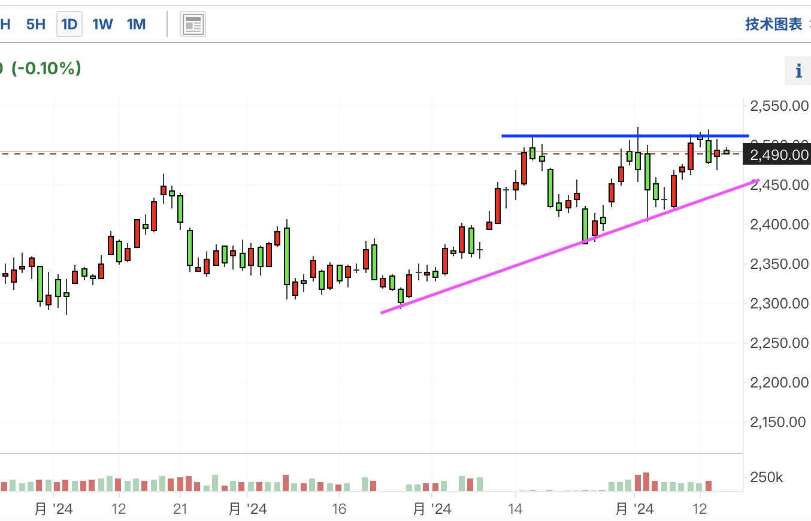Open the chart layout icon

point(193,25)
